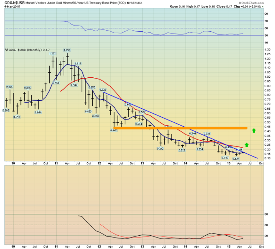Click the 0.856 price label

[9, 87]
